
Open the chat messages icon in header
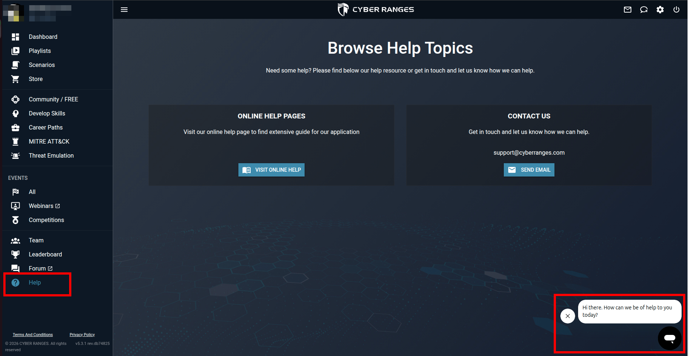[644, 10]
